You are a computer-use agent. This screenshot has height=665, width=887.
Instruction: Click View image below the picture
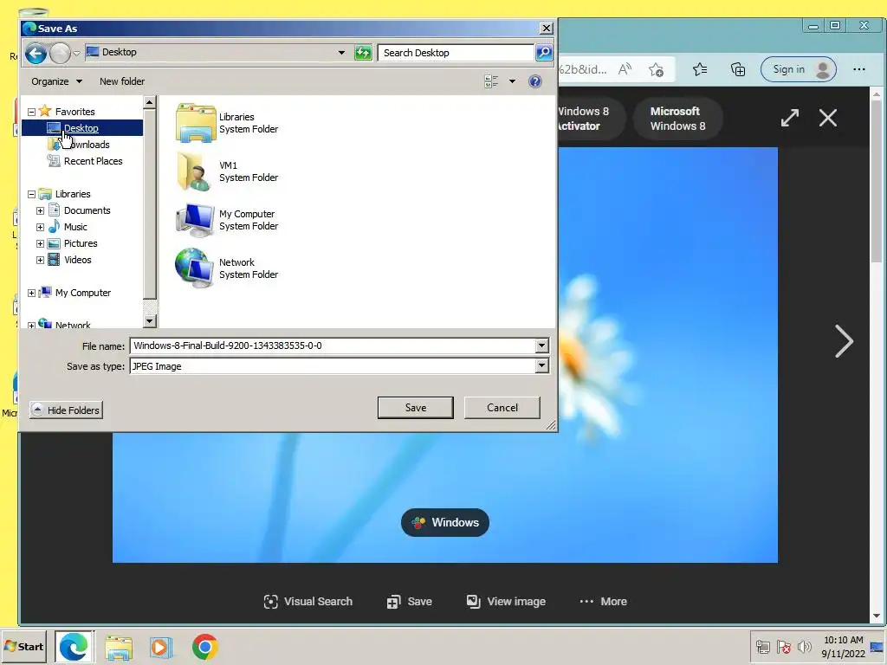click(x=506, y=602)
